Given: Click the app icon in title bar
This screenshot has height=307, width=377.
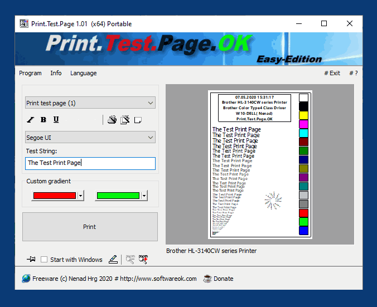Looking at the screenshot, I should click(24, 23).
